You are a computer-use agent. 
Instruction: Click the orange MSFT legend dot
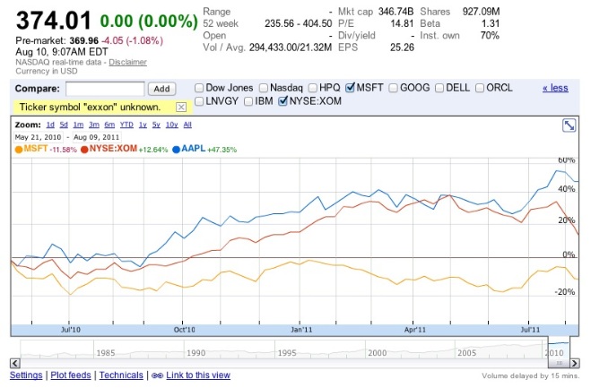point(18,148)
